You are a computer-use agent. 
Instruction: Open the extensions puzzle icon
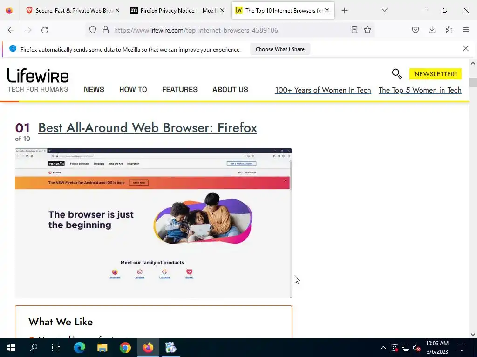(449, 30)
